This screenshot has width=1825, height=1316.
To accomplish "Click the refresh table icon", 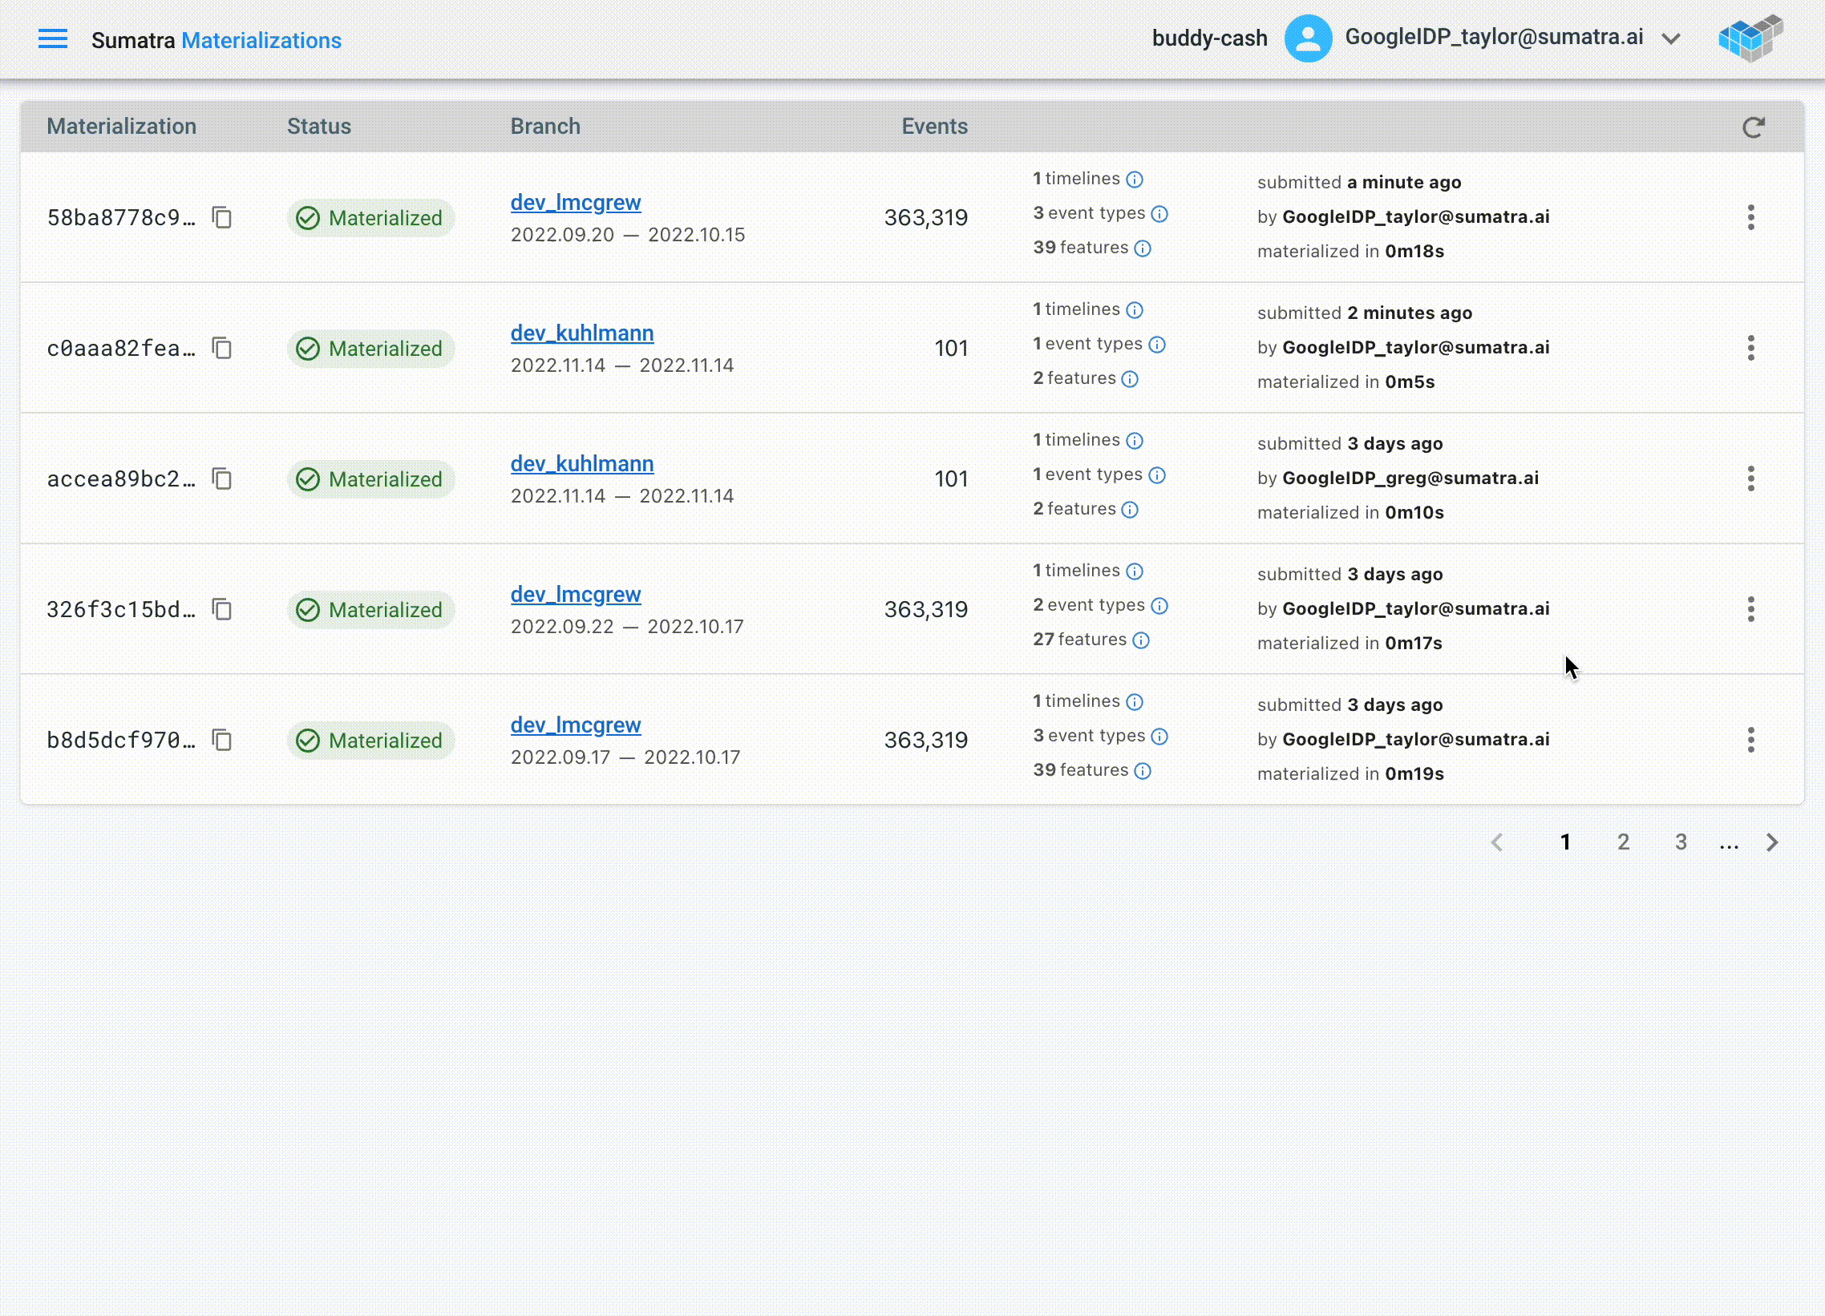I will point(1753,127).
